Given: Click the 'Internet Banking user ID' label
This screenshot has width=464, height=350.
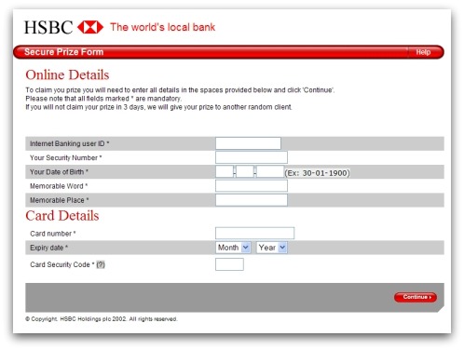Looking at the screenshot, I should pyautogui.click(x=69, y=143).
